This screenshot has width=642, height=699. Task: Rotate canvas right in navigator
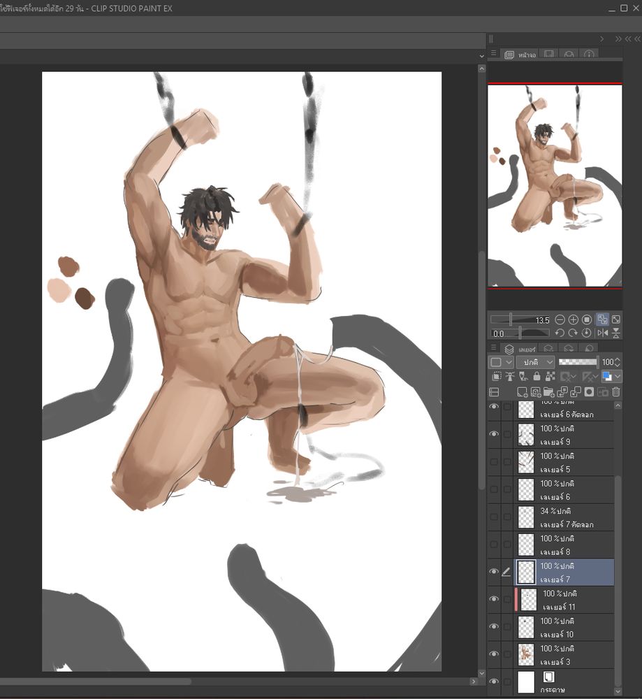pyautogui.click(x=573, y=333)
